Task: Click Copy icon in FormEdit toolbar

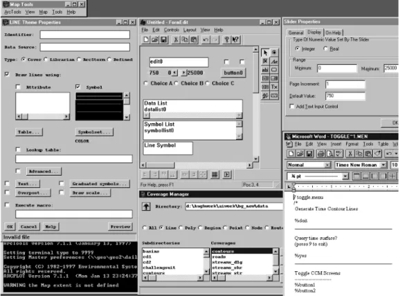Action: (185, 40)
